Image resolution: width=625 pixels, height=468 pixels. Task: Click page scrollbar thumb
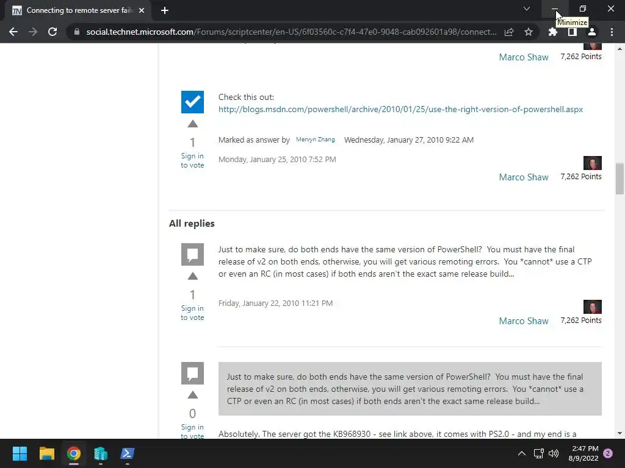point(620,179)
